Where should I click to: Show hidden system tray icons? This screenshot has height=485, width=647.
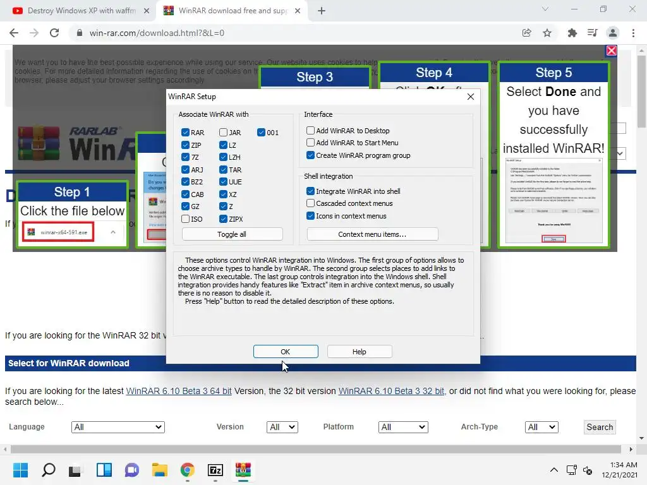553,470
